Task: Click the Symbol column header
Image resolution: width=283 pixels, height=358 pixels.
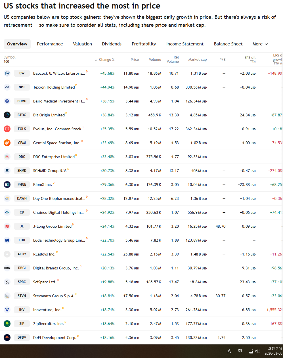Action: (x=10, y=57)
